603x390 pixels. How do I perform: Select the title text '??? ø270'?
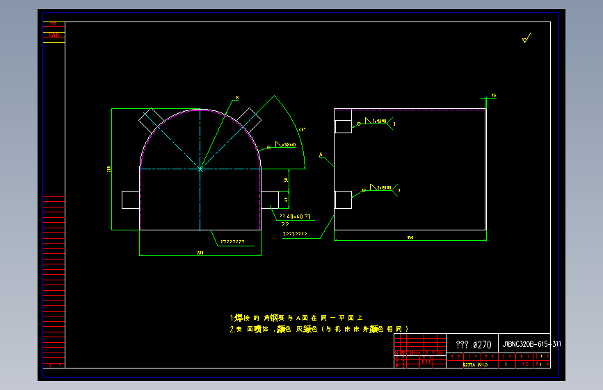[x=474, y=345]
